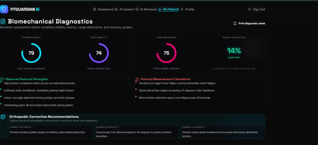This screenshot has width=318, height=145.
Task: Click the Profile person icon
Action: coord(182,9)
